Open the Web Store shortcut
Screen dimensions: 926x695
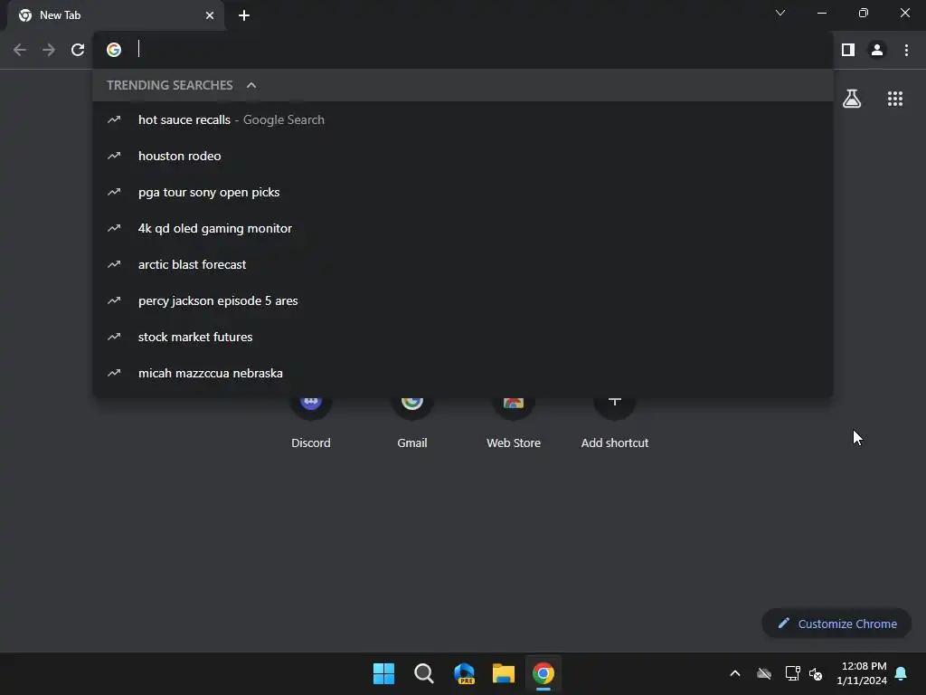click(x=514, y=422)
